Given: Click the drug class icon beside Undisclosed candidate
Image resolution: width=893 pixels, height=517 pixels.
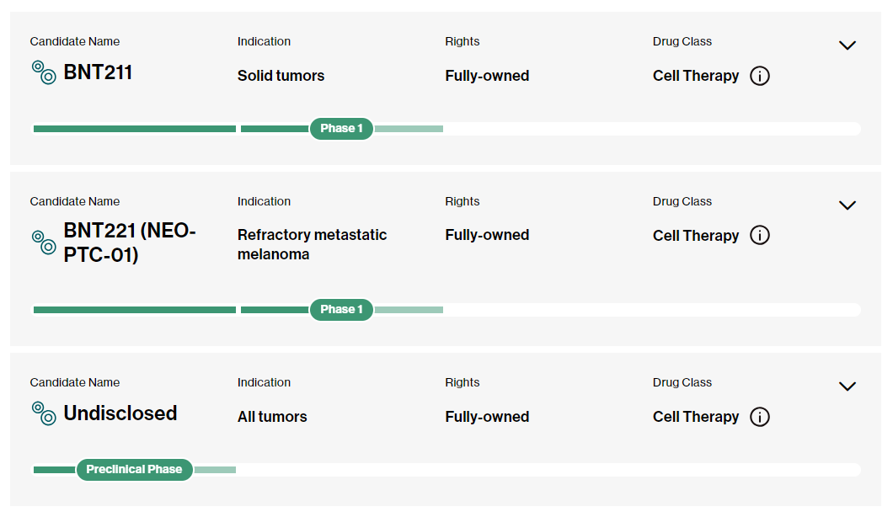Looking at the screenshot, I should pos(43,414).
